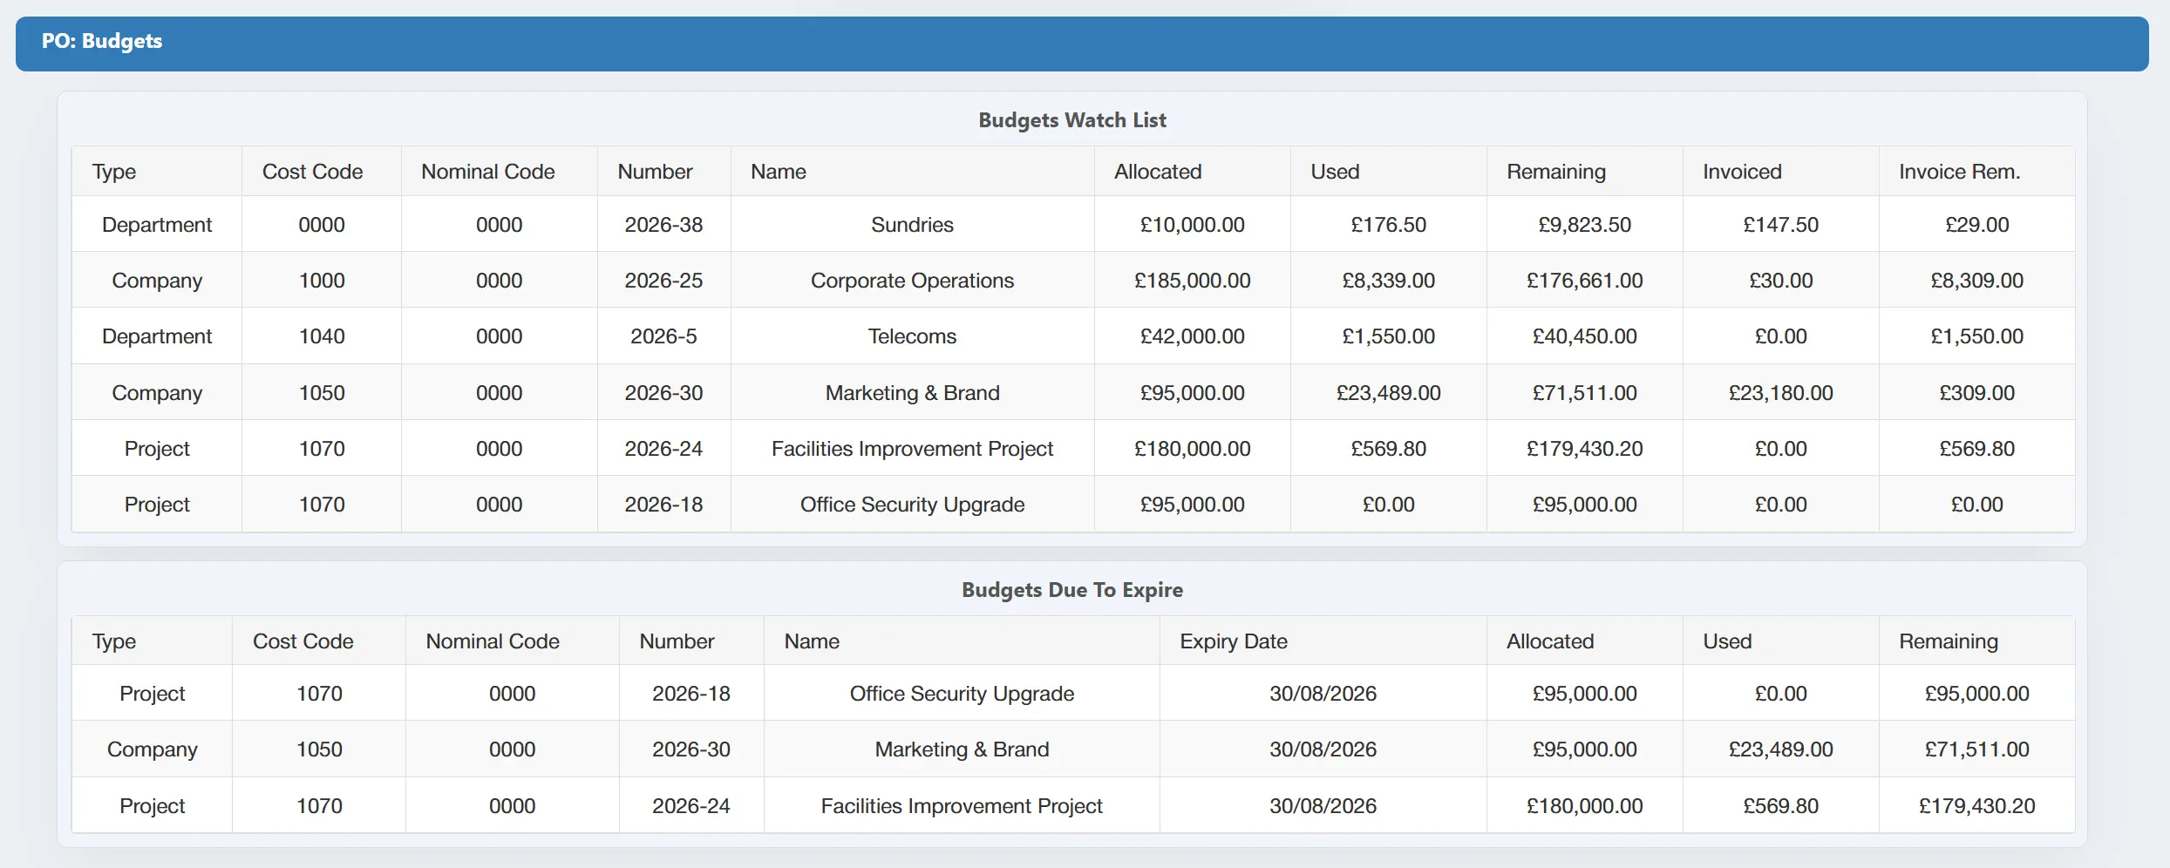Click budget number 2026-25
The width and height of the screenshot is (2170, 868).
point(663,281)
